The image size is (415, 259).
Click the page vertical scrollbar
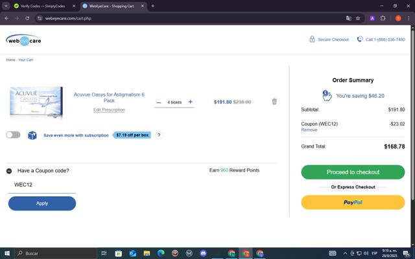click(x=413, y=114)
